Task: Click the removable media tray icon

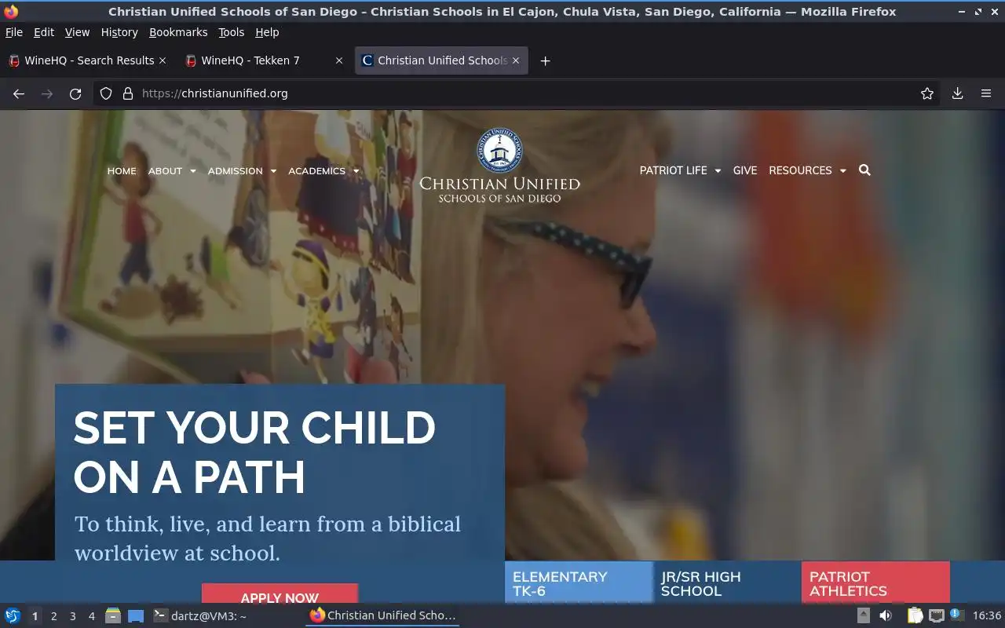Action: [863, 615]
